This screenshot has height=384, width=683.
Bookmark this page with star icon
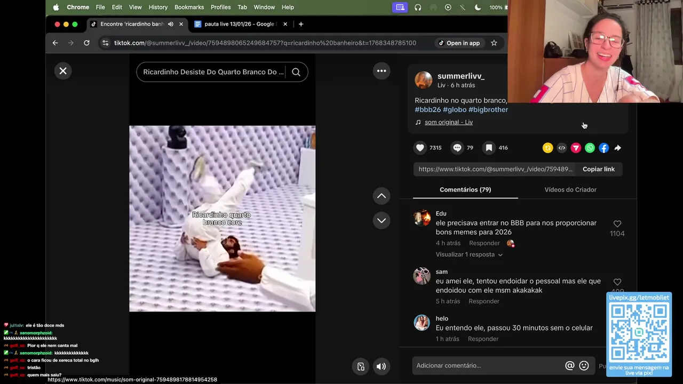(494, 43)
